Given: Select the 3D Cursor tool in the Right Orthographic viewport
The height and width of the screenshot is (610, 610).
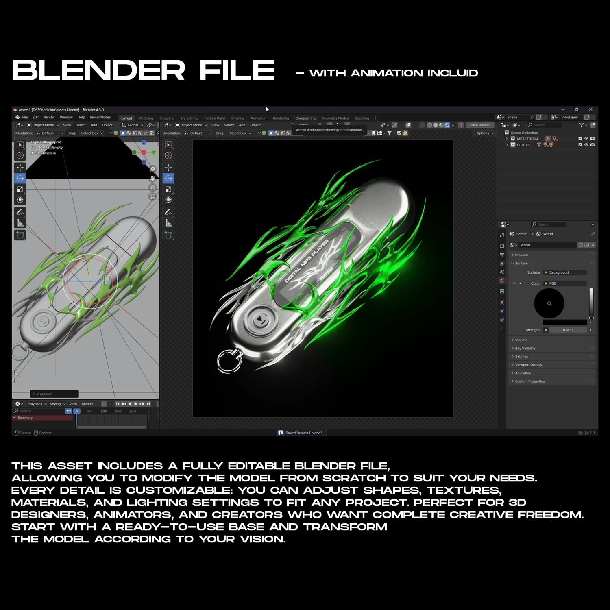Looking at the screenshot, I should point(20,155).
